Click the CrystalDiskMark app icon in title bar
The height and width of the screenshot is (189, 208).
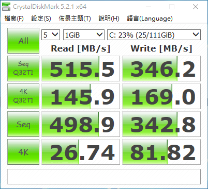click(6, 7)
